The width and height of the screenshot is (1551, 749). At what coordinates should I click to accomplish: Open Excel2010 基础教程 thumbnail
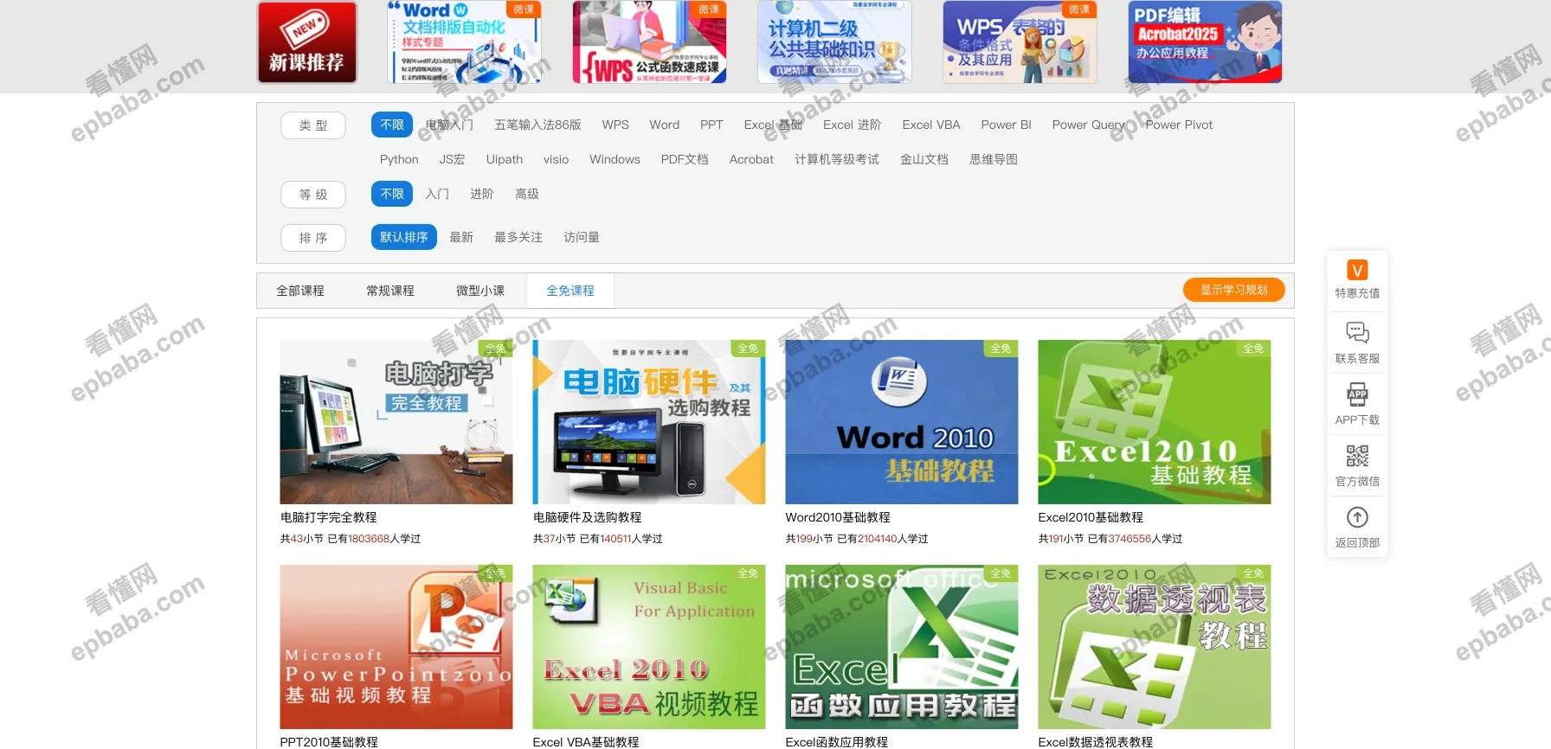(x=1155, y=422)
